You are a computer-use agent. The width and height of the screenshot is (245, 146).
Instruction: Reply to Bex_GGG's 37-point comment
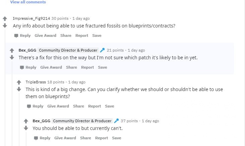(42, 138)
